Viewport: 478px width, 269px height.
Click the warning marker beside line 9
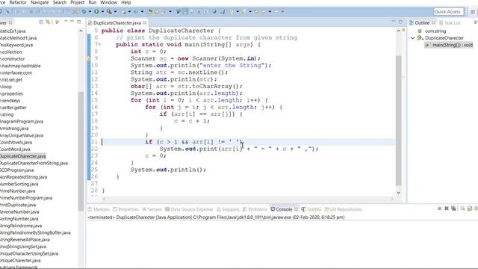[89, 58]
